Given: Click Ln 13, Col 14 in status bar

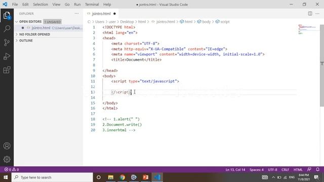Looking at the screenshot, I should click(235, 170).
